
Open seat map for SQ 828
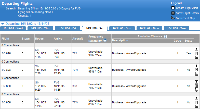(196, 74)
